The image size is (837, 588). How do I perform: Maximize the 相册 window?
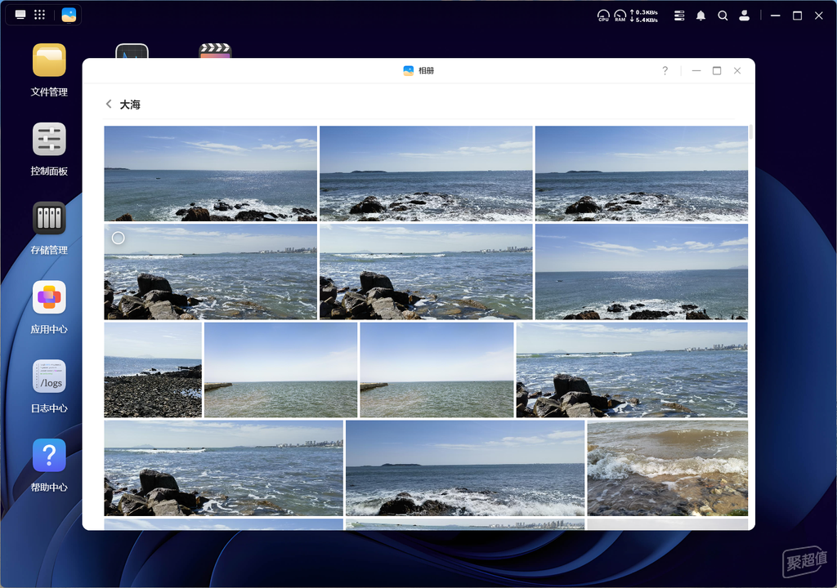(x=717, y=70)
